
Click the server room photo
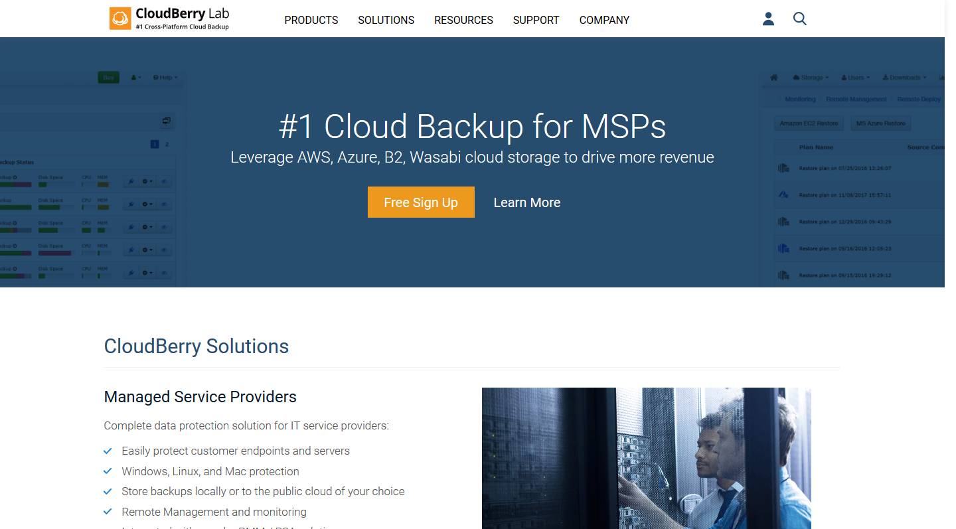tap(646, 458)
